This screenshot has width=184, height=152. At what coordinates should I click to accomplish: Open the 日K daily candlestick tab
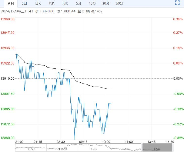[x=38, y=3]
